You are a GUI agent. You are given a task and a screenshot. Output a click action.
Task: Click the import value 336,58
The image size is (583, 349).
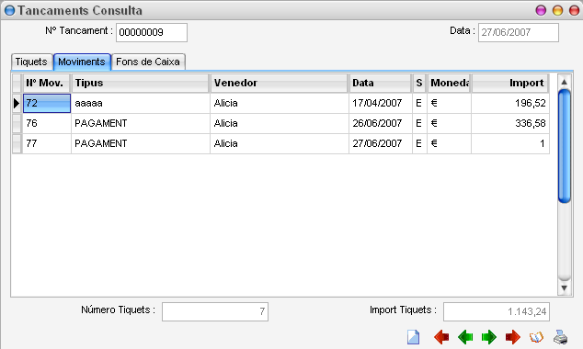tap(510, 123)
